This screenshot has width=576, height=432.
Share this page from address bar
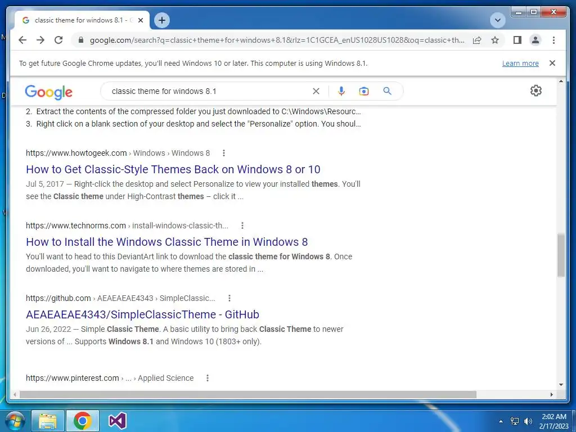(477, 40)
